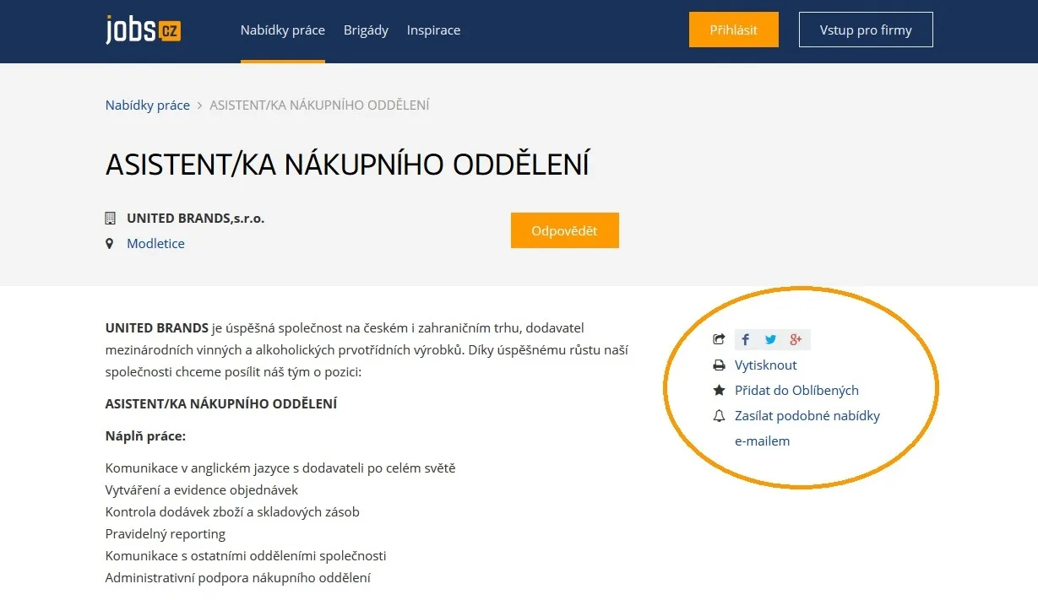Click the notification bell icon

pos(719,415)
